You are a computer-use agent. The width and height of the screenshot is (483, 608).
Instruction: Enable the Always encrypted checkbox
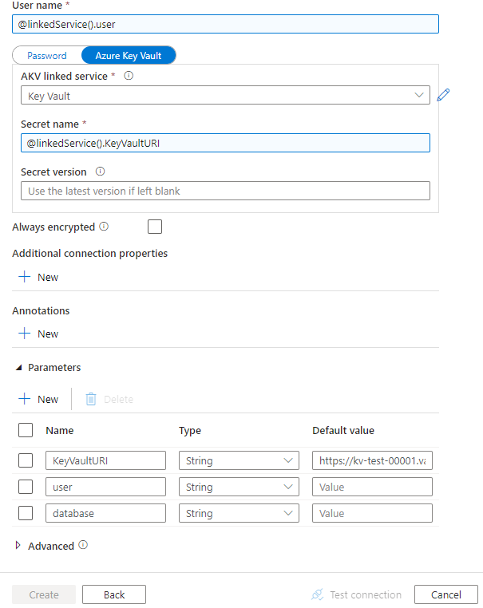click(155, 227)
